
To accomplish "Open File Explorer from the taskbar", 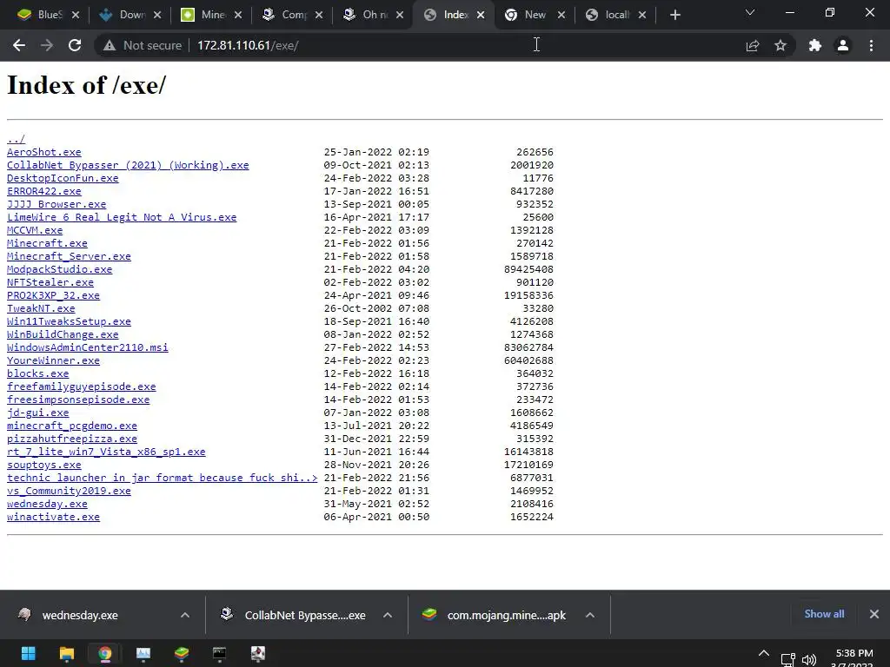I will pyautogui.click(x=66, y=653).
